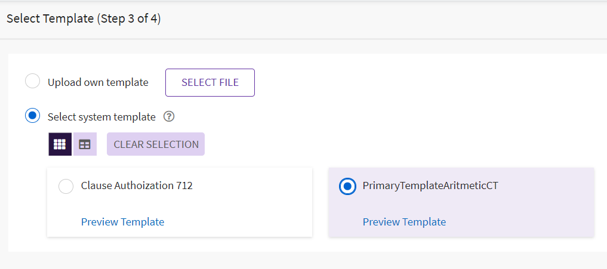Click the Clause Authoization 712 label text
Screen dimensions: 607x269
click(x=137, y=185)
